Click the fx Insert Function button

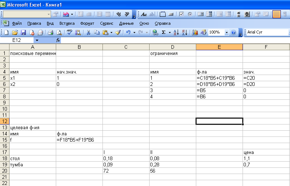pyautogui.click(x=58, y=40)
